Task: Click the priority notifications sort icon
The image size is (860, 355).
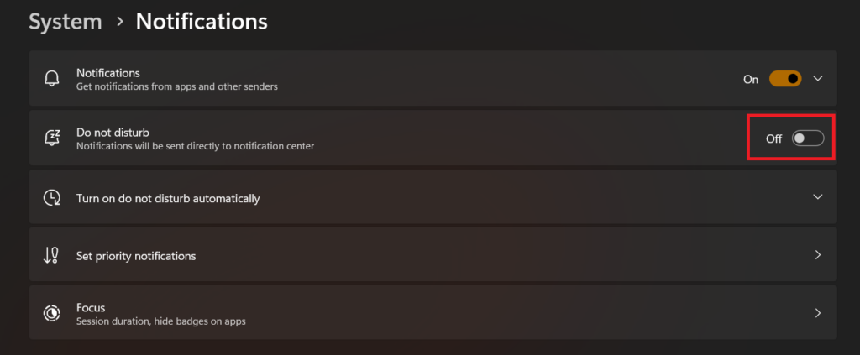Action: click(x=51, y=255)
